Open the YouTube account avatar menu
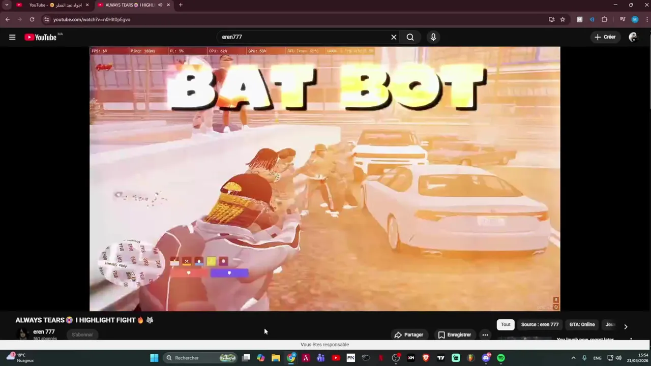 tap(633, 37)
